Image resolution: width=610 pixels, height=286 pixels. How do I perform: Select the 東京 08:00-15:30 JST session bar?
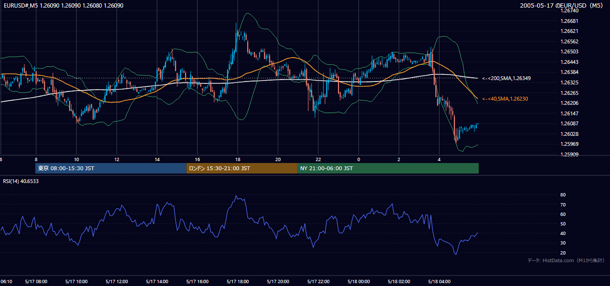pyautogui.click(x=111, y=168)
